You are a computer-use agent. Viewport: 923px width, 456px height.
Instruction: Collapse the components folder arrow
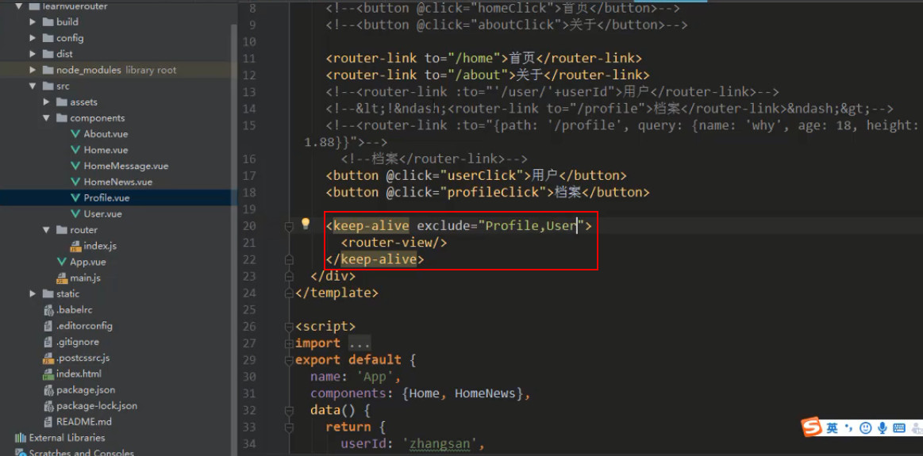[47, 117]
